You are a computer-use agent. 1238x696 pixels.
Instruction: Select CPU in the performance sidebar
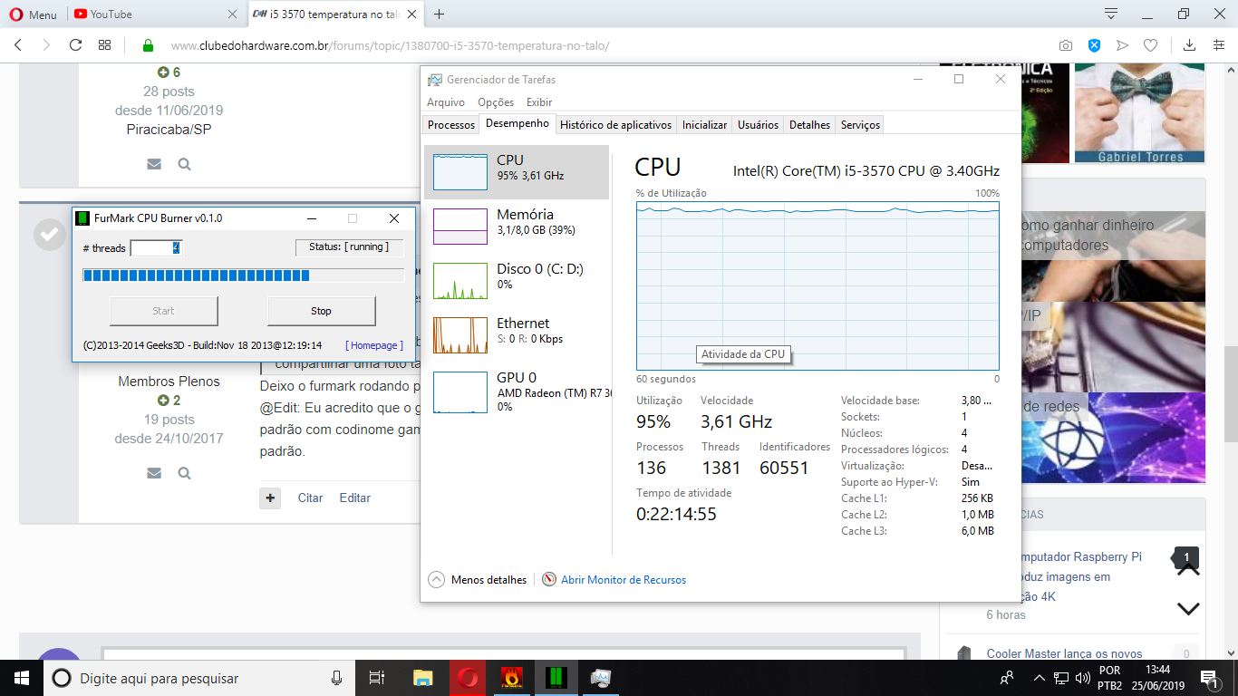click(517, 172)
